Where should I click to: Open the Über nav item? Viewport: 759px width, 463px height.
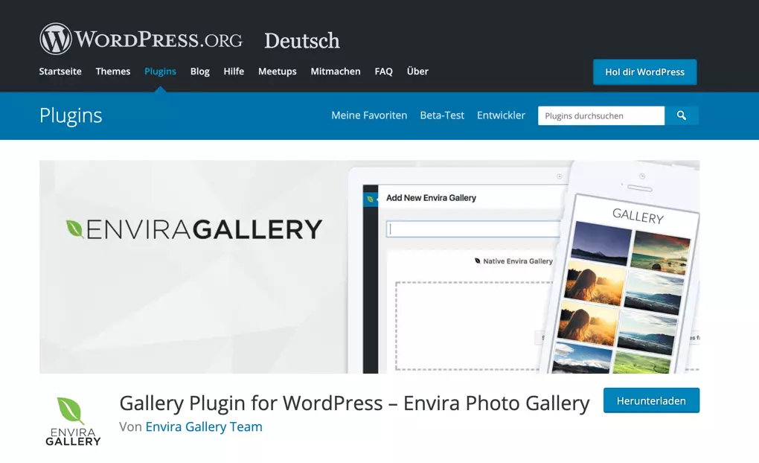(x=417, y=71)
